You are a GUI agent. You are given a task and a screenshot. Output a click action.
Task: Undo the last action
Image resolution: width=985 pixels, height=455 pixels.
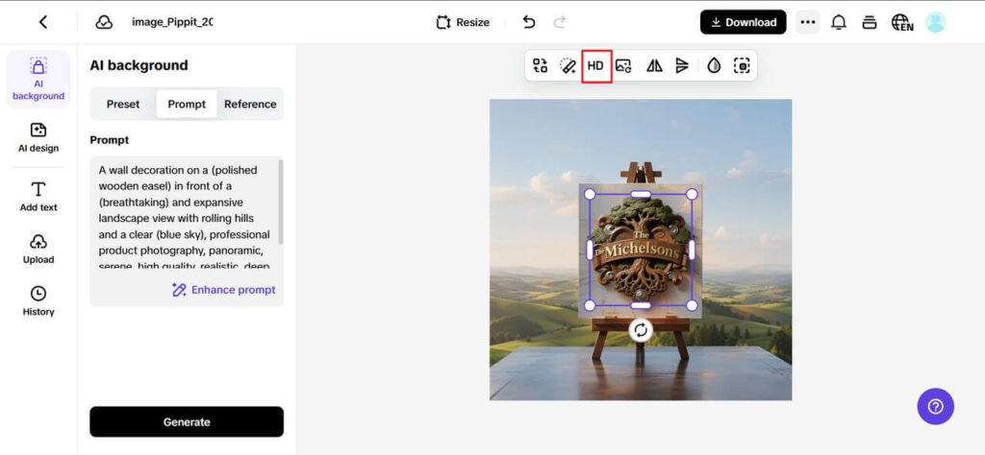coord(529,22)
